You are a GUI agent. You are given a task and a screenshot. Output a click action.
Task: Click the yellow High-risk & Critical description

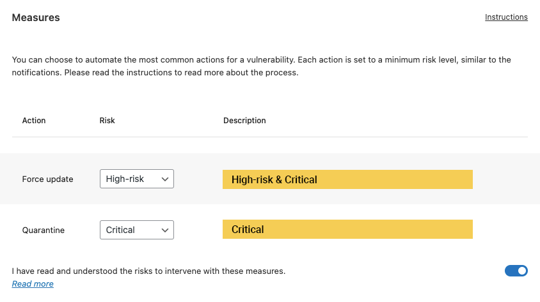[347, 179]
